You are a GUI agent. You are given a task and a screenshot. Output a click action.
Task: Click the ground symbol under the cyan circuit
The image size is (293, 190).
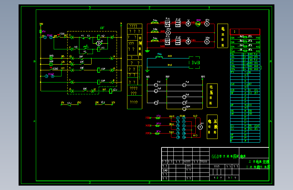[147, 71]
